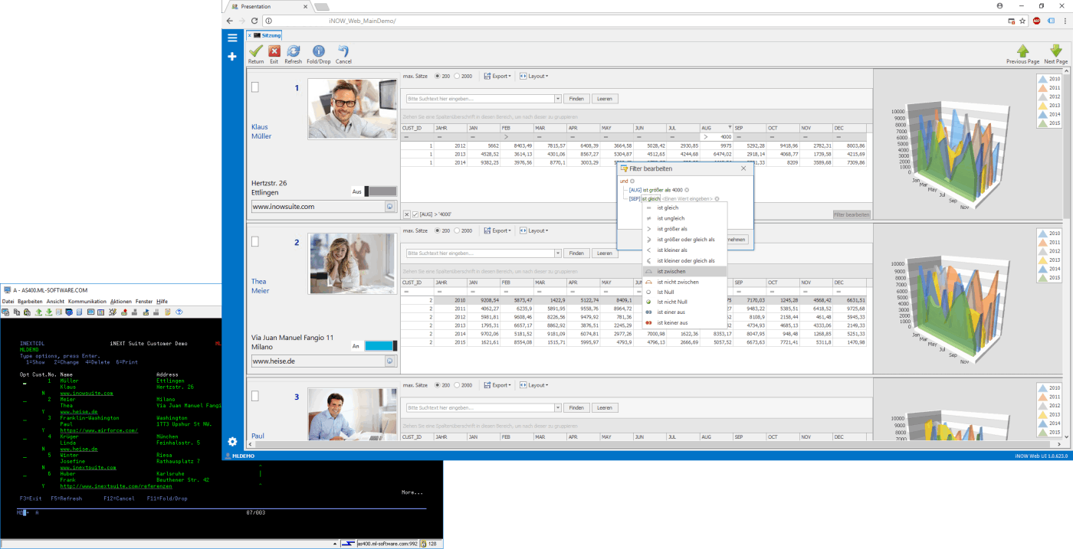The height and width of the screenshot is (549, 1073).
Task: Expand search text dropdown arrow in Klaus Müller panel
Action: (x=558, y=99)
